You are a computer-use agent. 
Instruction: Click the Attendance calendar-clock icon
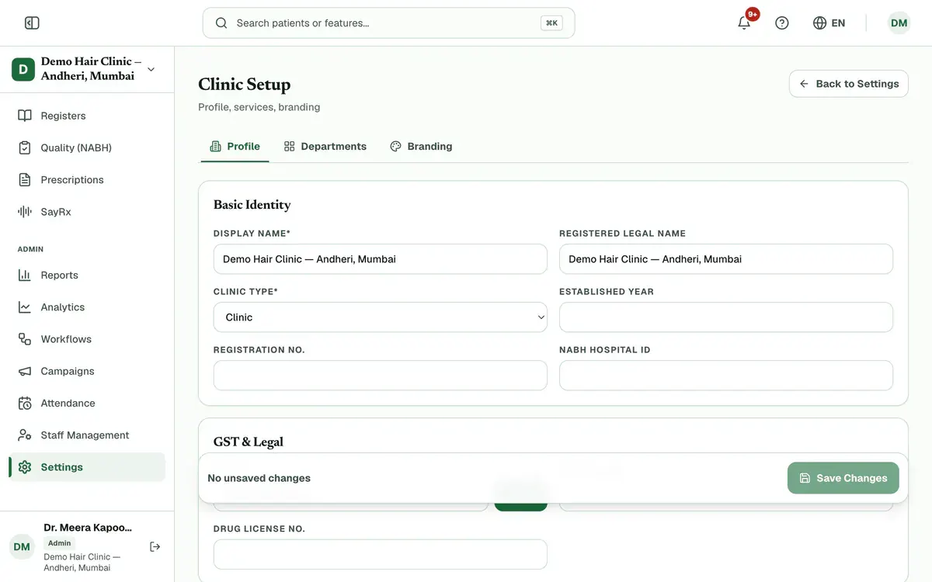point(25,403)
